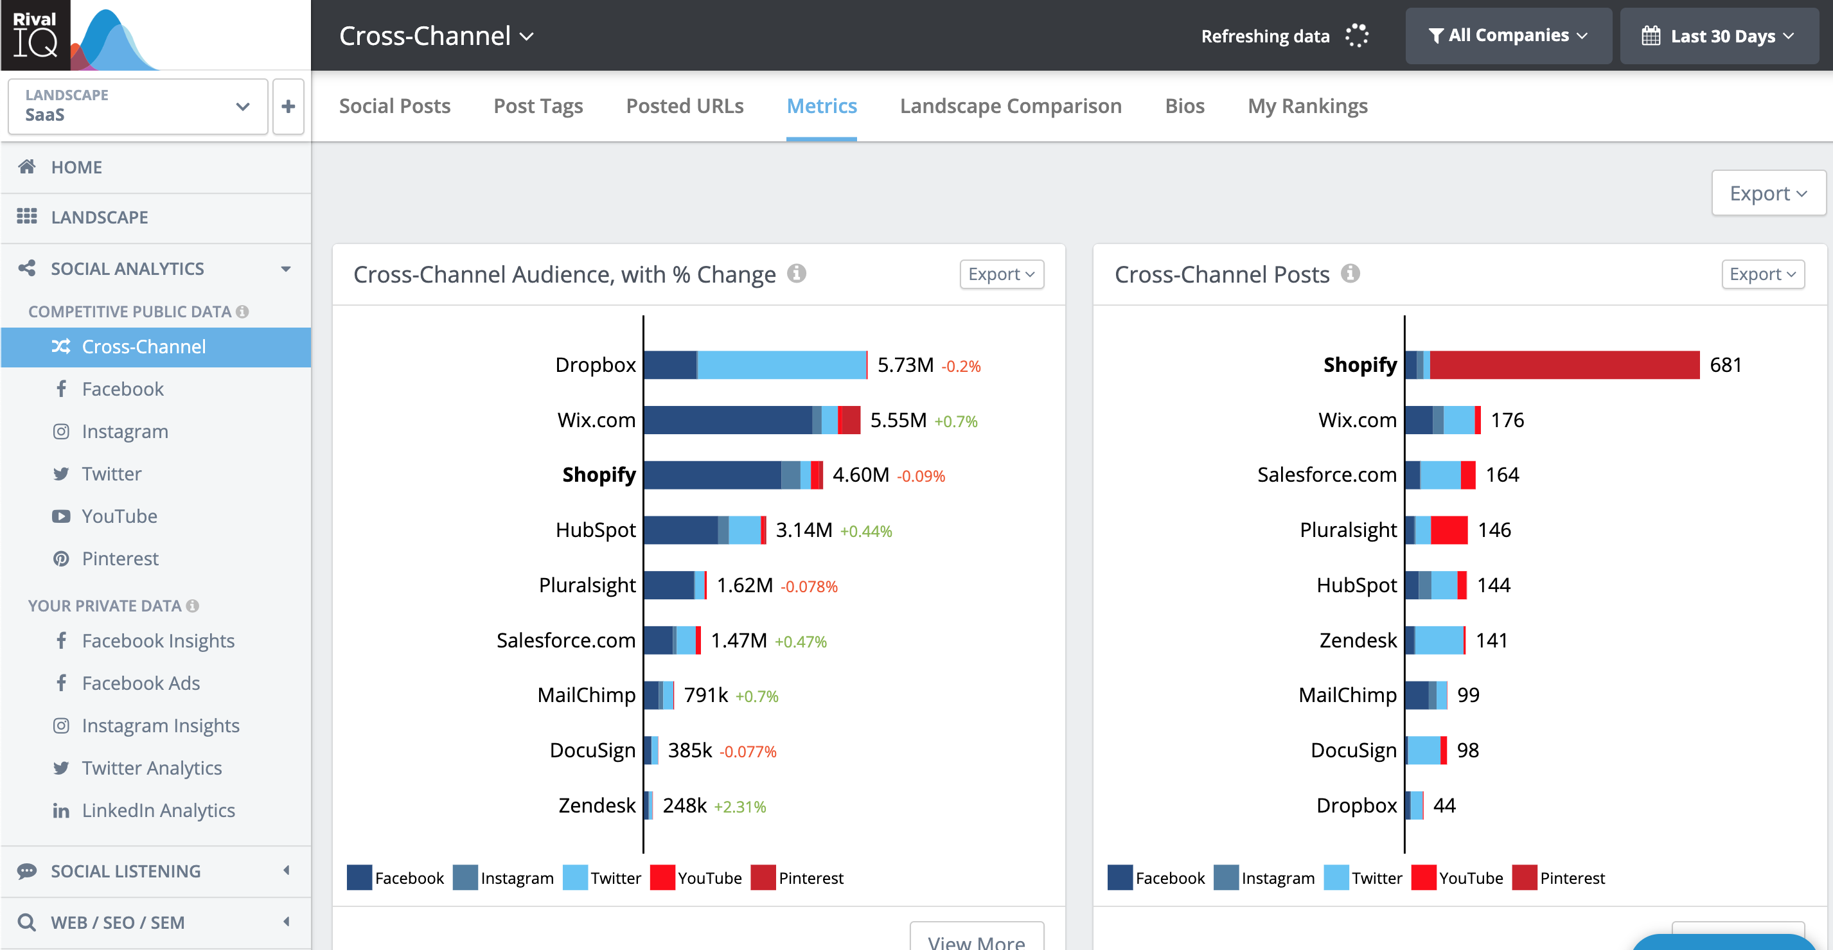The image size is (1833, 950).
Task: Open Export dropdown in Cross-Channel Audience panel
Action: click(1002, 274)
